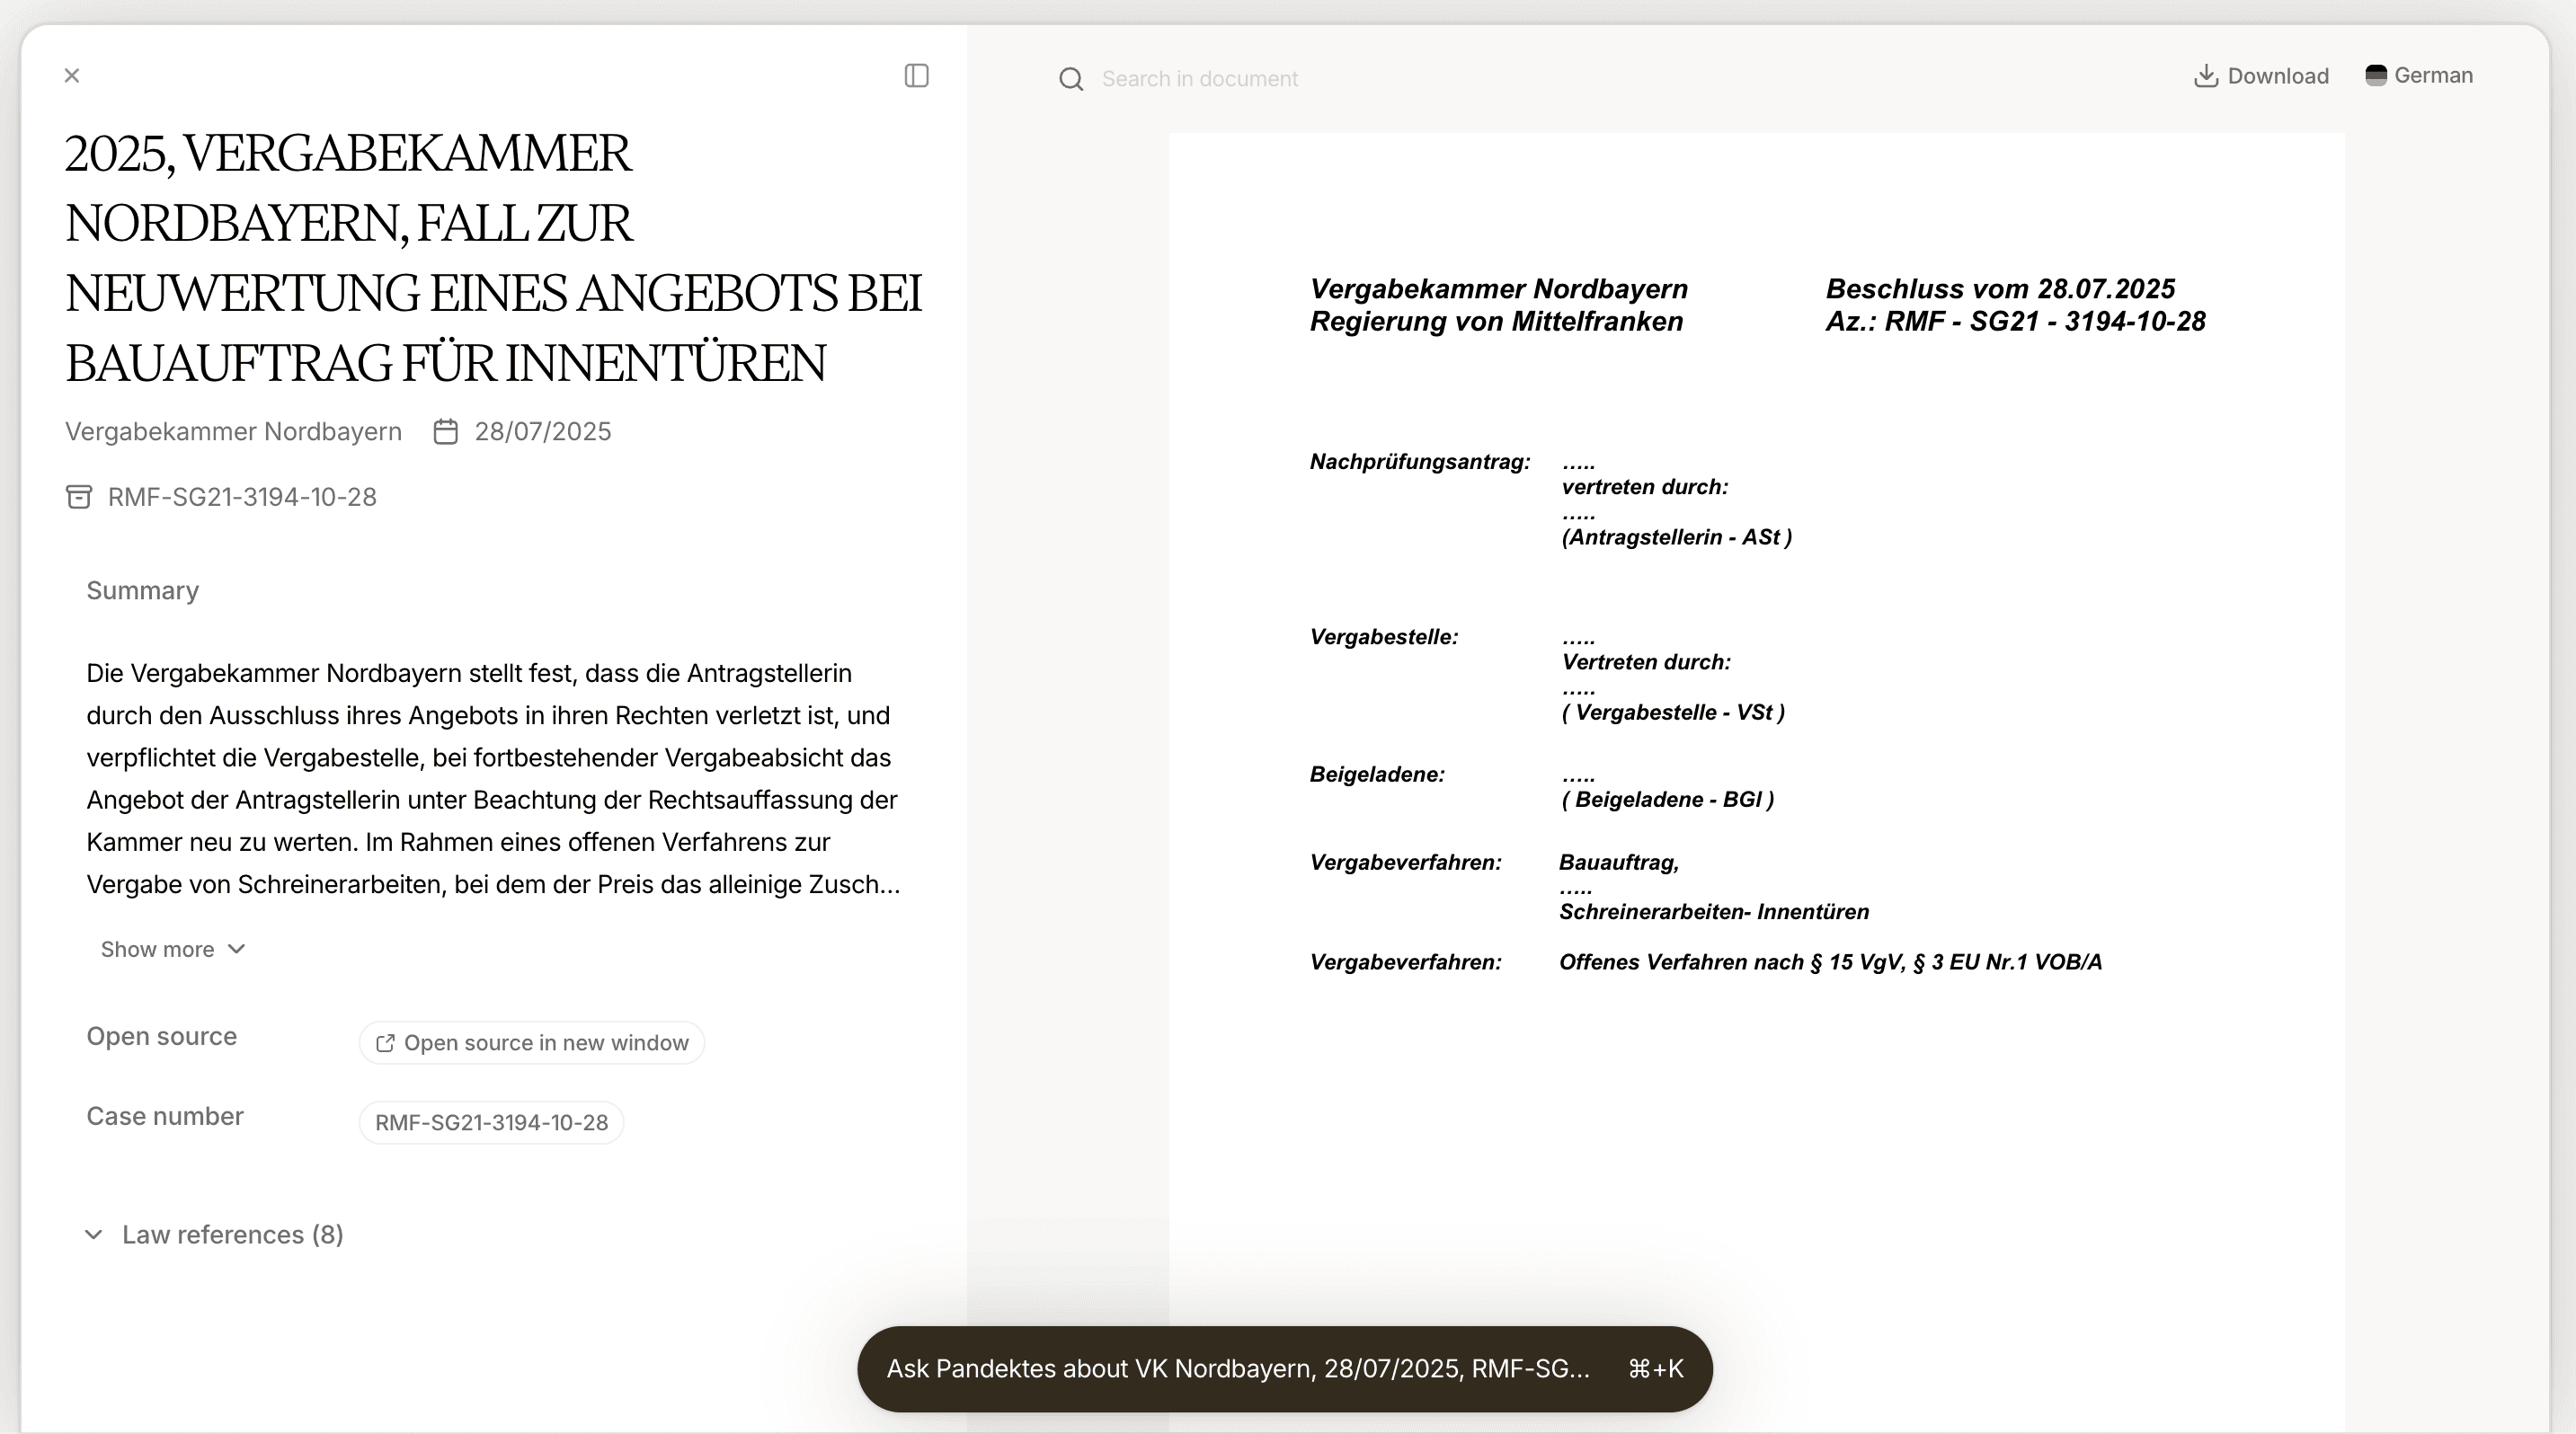Toggle the sidebar panel layout icon

click(916, 76)
